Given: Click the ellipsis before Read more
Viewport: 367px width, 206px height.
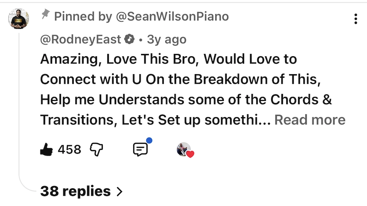Looking at the screenshot, I should click(x=265, y=120).
